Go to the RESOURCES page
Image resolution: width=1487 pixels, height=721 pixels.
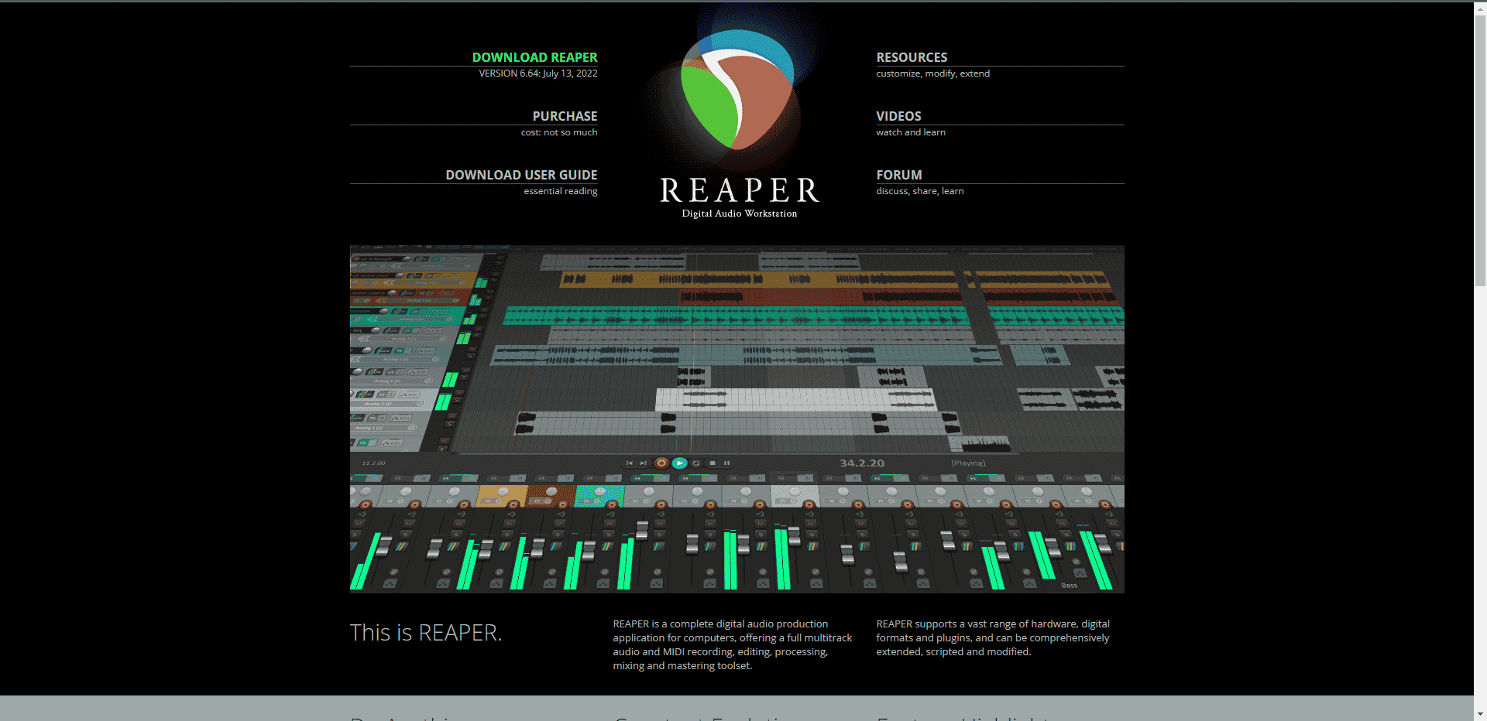tap(912, 57)
